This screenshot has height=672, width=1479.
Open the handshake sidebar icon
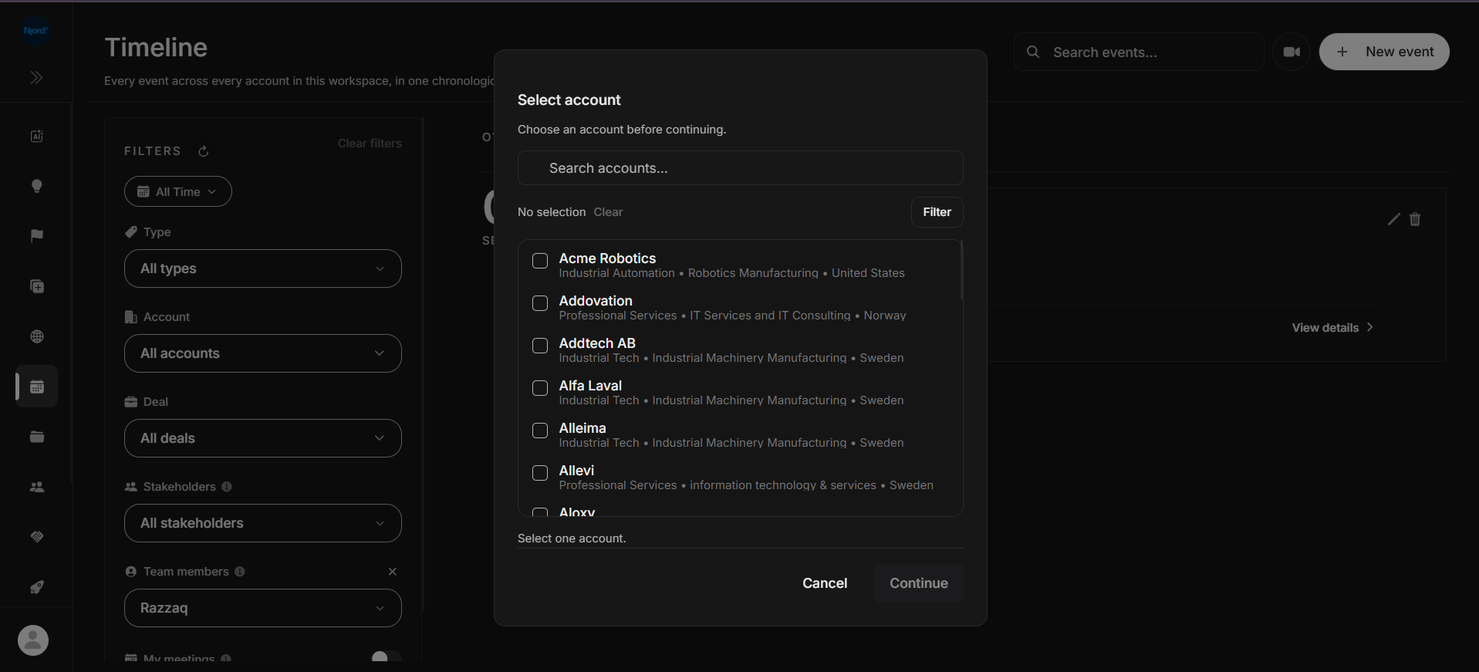[36, 537]
